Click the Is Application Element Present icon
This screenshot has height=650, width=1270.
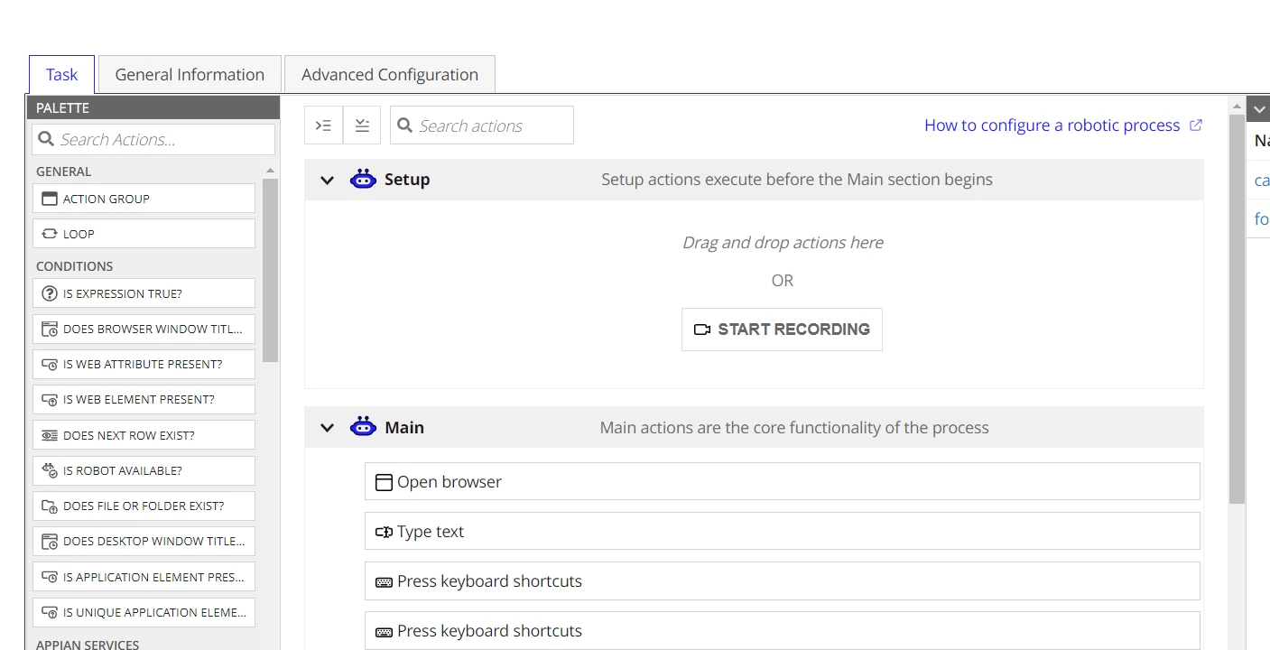(x=50, y=577)
